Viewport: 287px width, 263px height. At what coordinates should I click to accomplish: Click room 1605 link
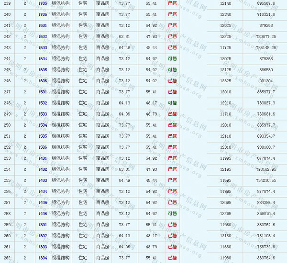43,70
